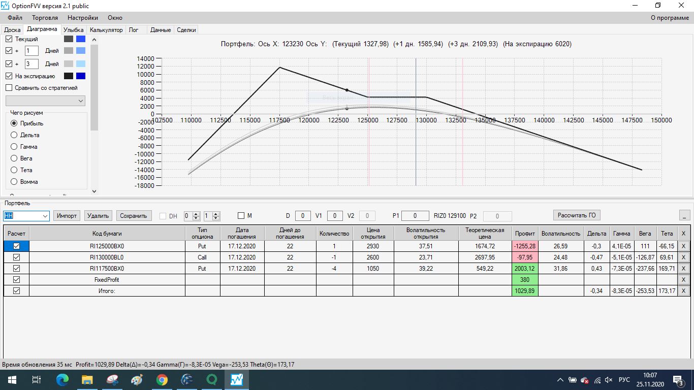Increase the second spinner value showing 1
This screenshot has height=390, width=694.
[x=216, y=214]
